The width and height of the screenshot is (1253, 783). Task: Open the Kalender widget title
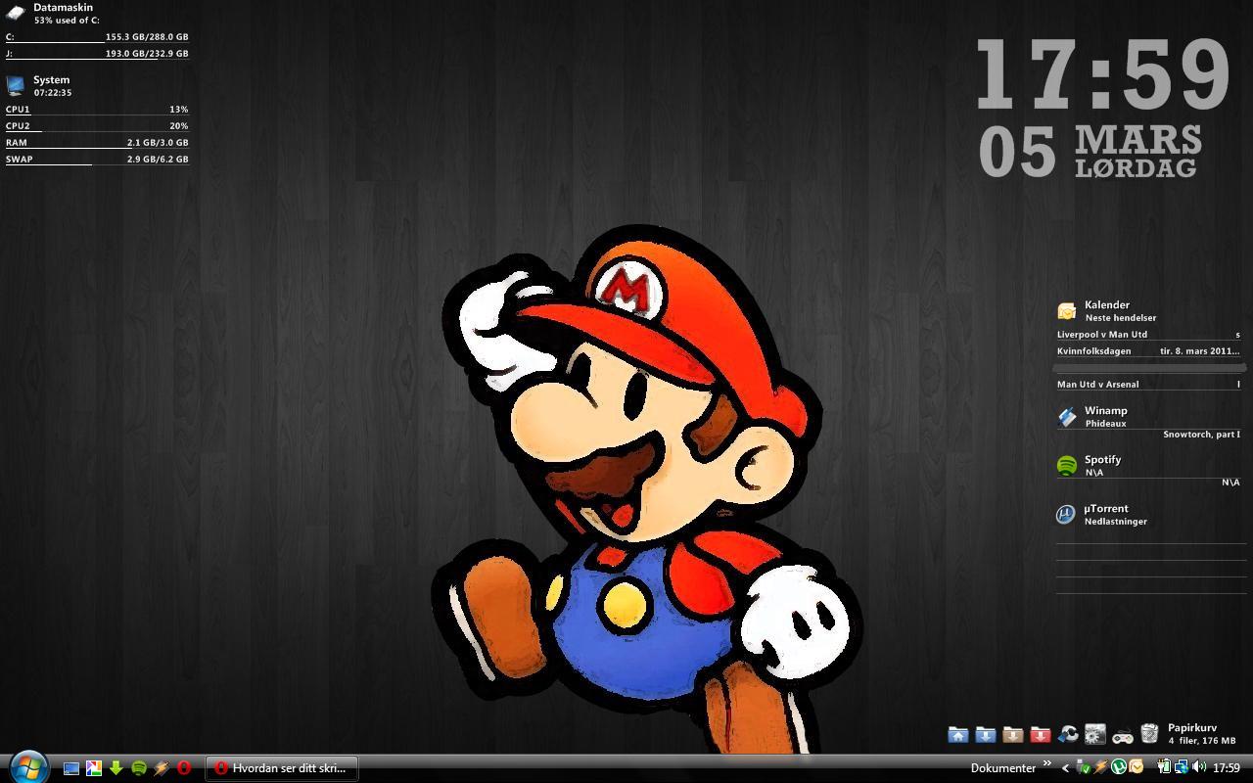(1107, 304)
